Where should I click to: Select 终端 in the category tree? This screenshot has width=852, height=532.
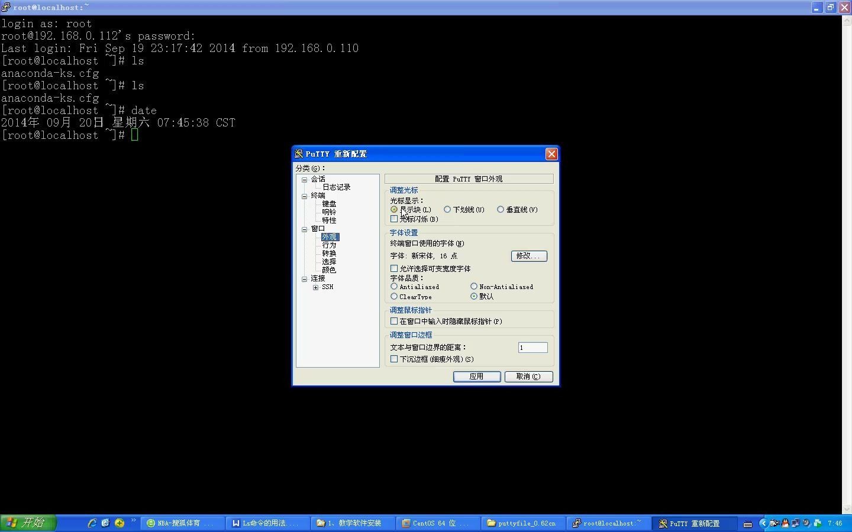point(318,196)
